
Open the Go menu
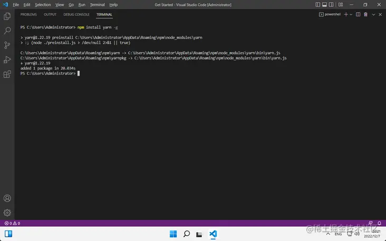pyautogui.click(x=71, y=5)
